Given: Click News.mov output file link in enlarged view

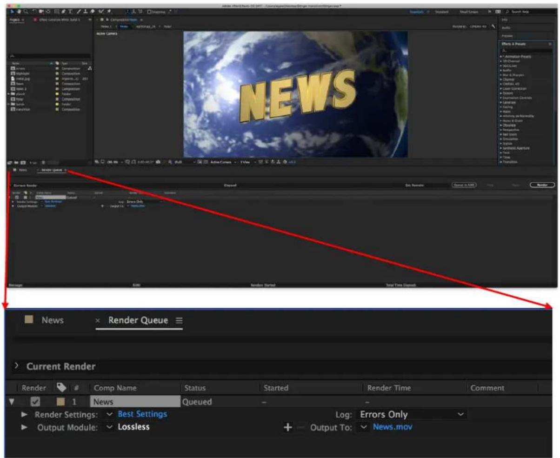Looking at the screenshot, I should 392,426.
